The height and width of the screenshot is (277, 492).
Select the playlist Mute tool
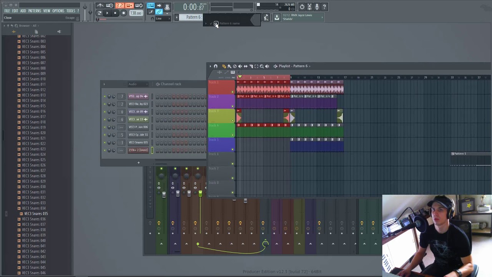point(240,66)
